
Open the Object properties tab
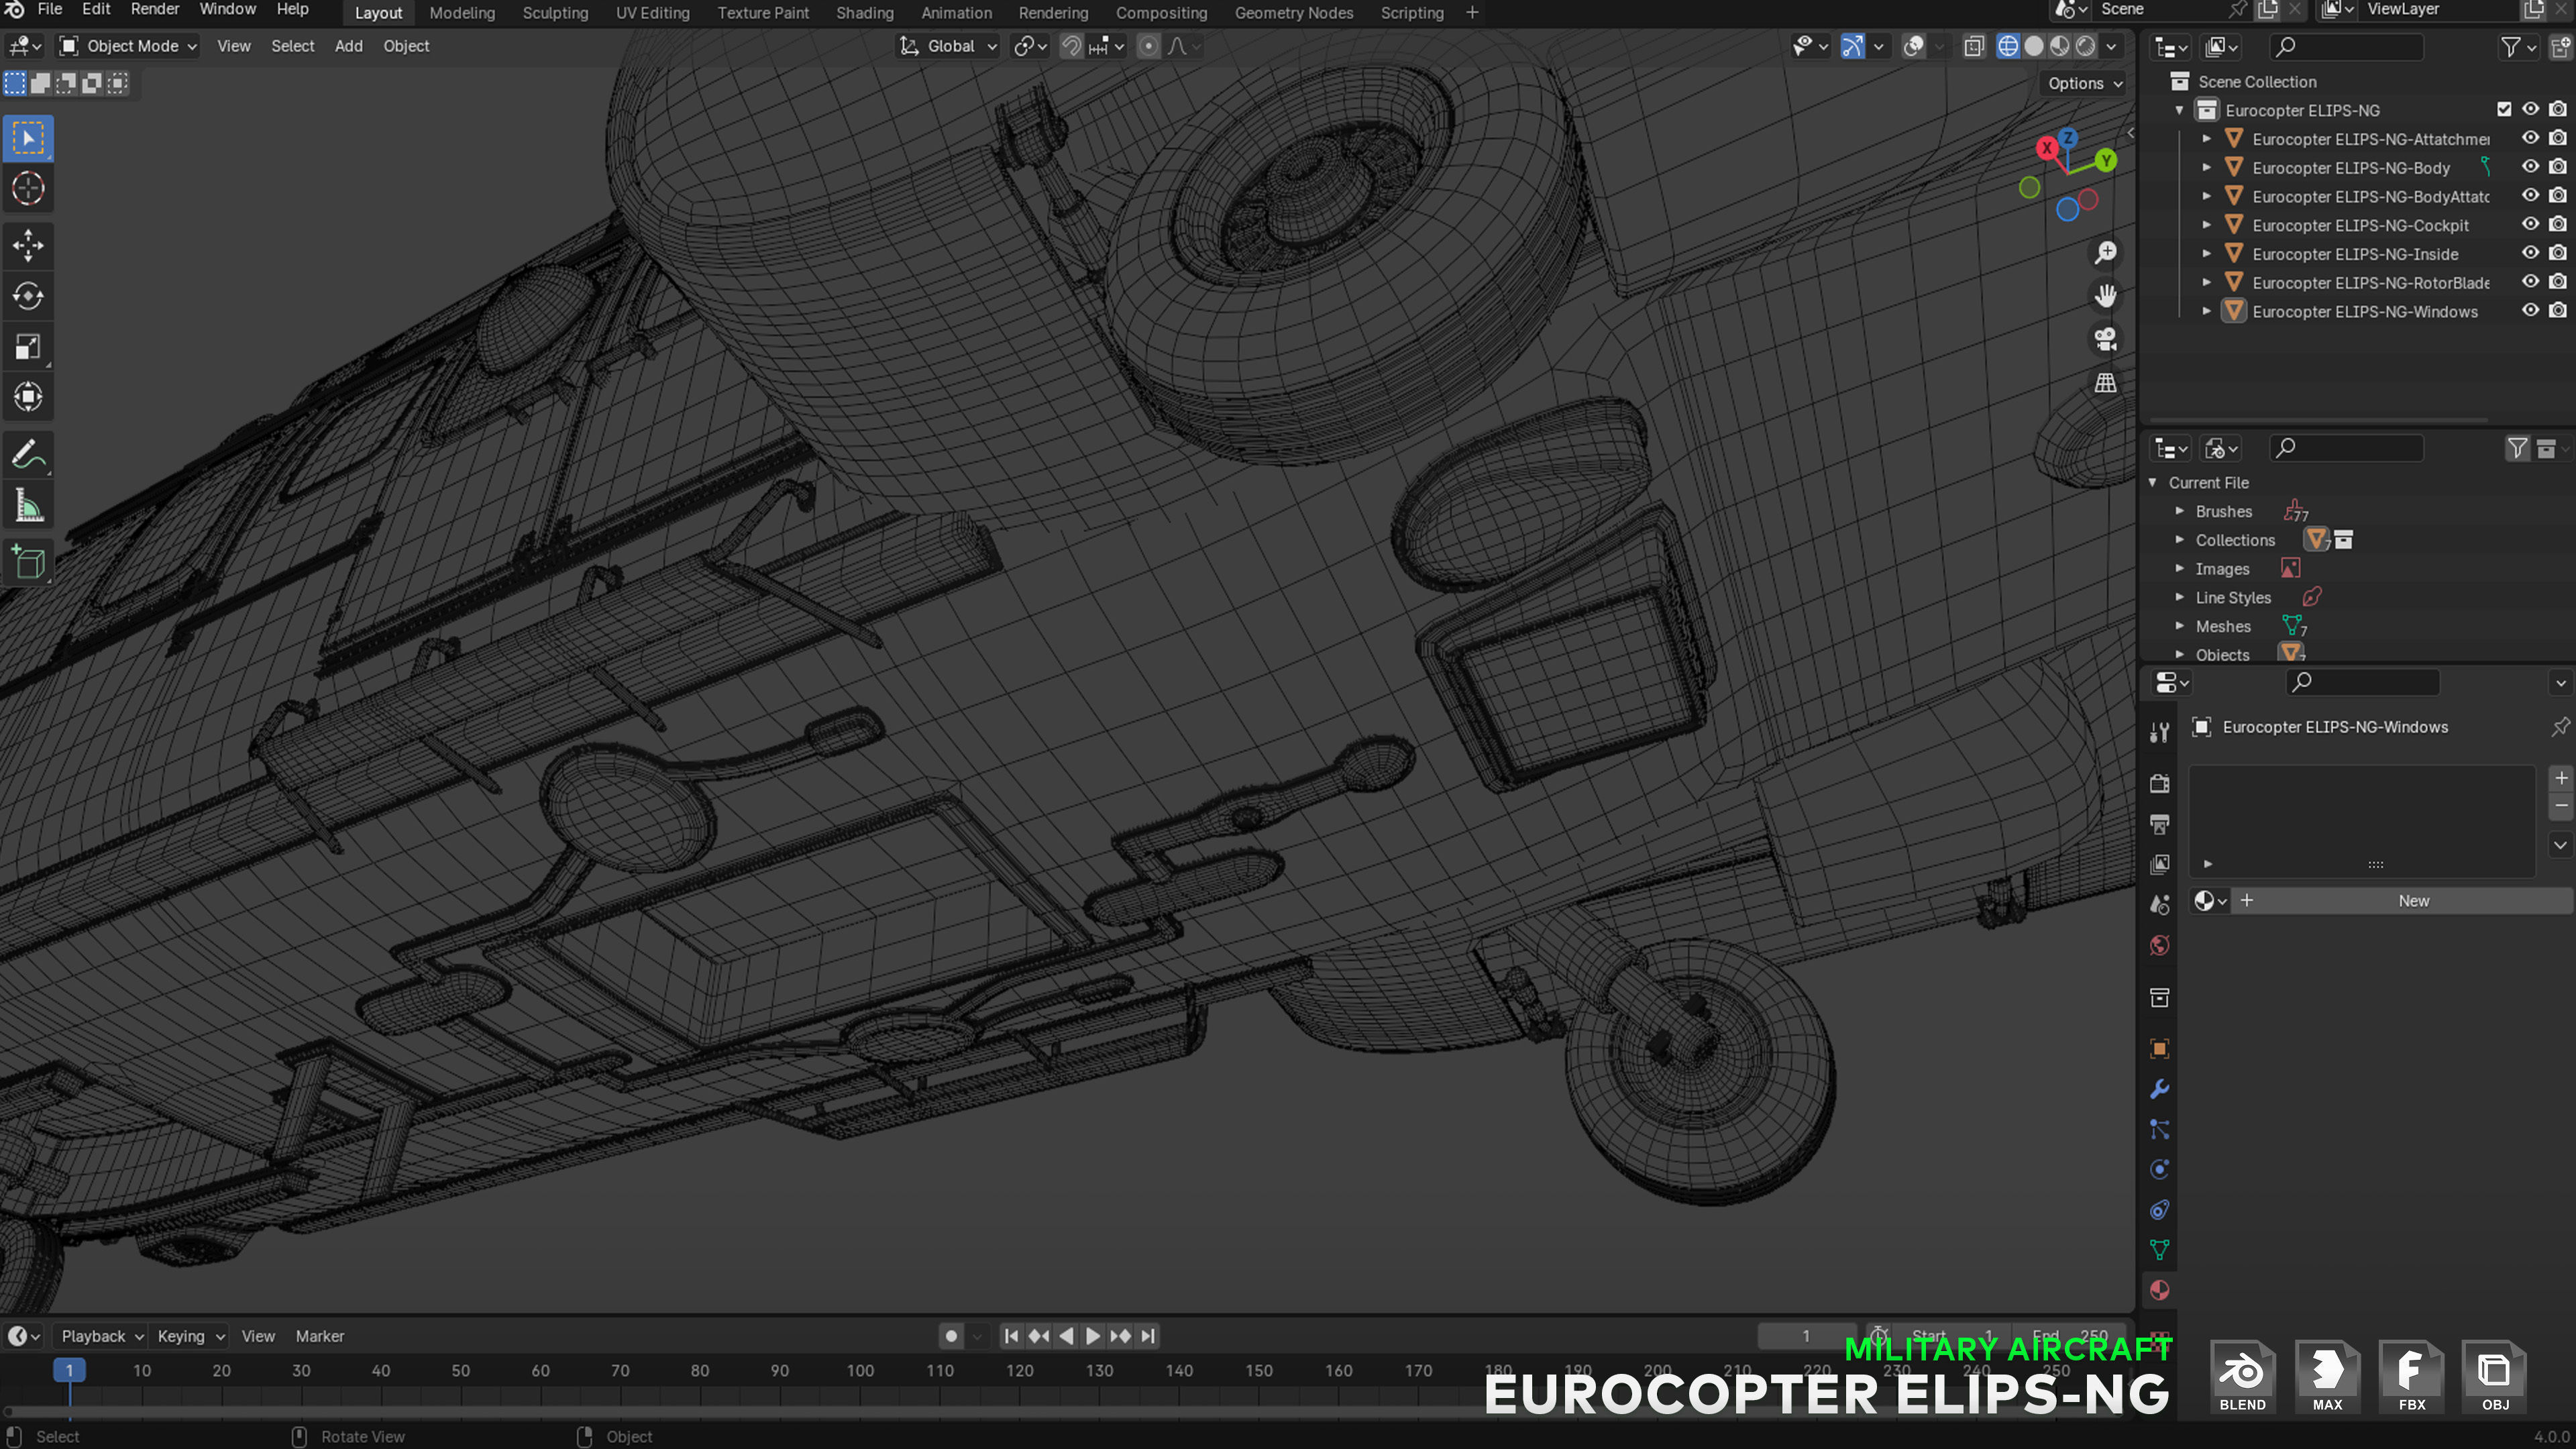point(2160,1049)
